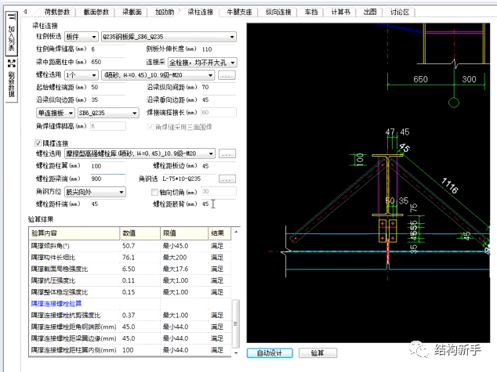Open the 荷载参数 tab
Viewport: 497px width, 372px height.
click(x=56, y=12)
